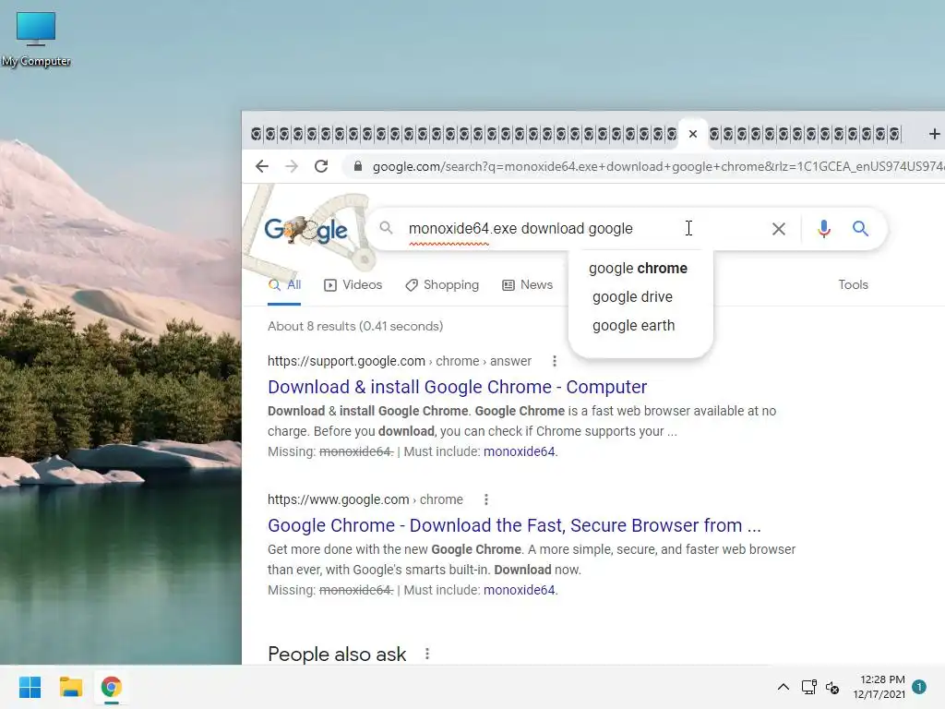Image resolution: width=945 pixels, height=709 pixels.
Task: Click the 'People also ask' heading
Action: (337, 655)
